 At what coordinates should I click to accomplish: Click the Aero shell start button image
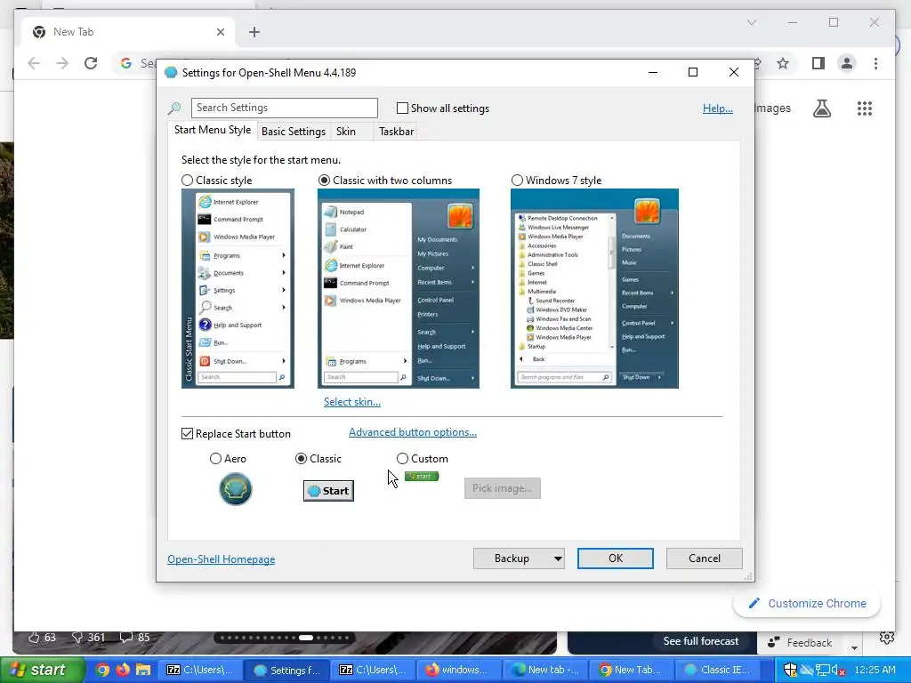tap(235, 489)
